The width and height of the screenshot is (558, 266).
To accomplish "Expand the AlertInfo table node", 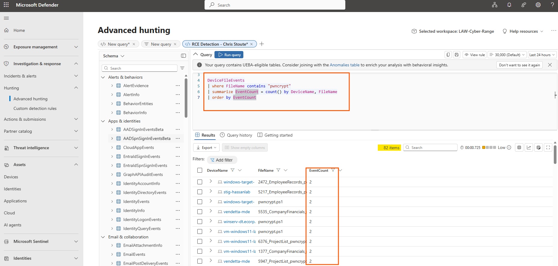I will [112, 95].
